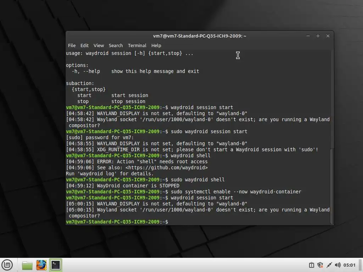Open the network connection tray icon
Screen dimensions: 363x272
(329, 265)
